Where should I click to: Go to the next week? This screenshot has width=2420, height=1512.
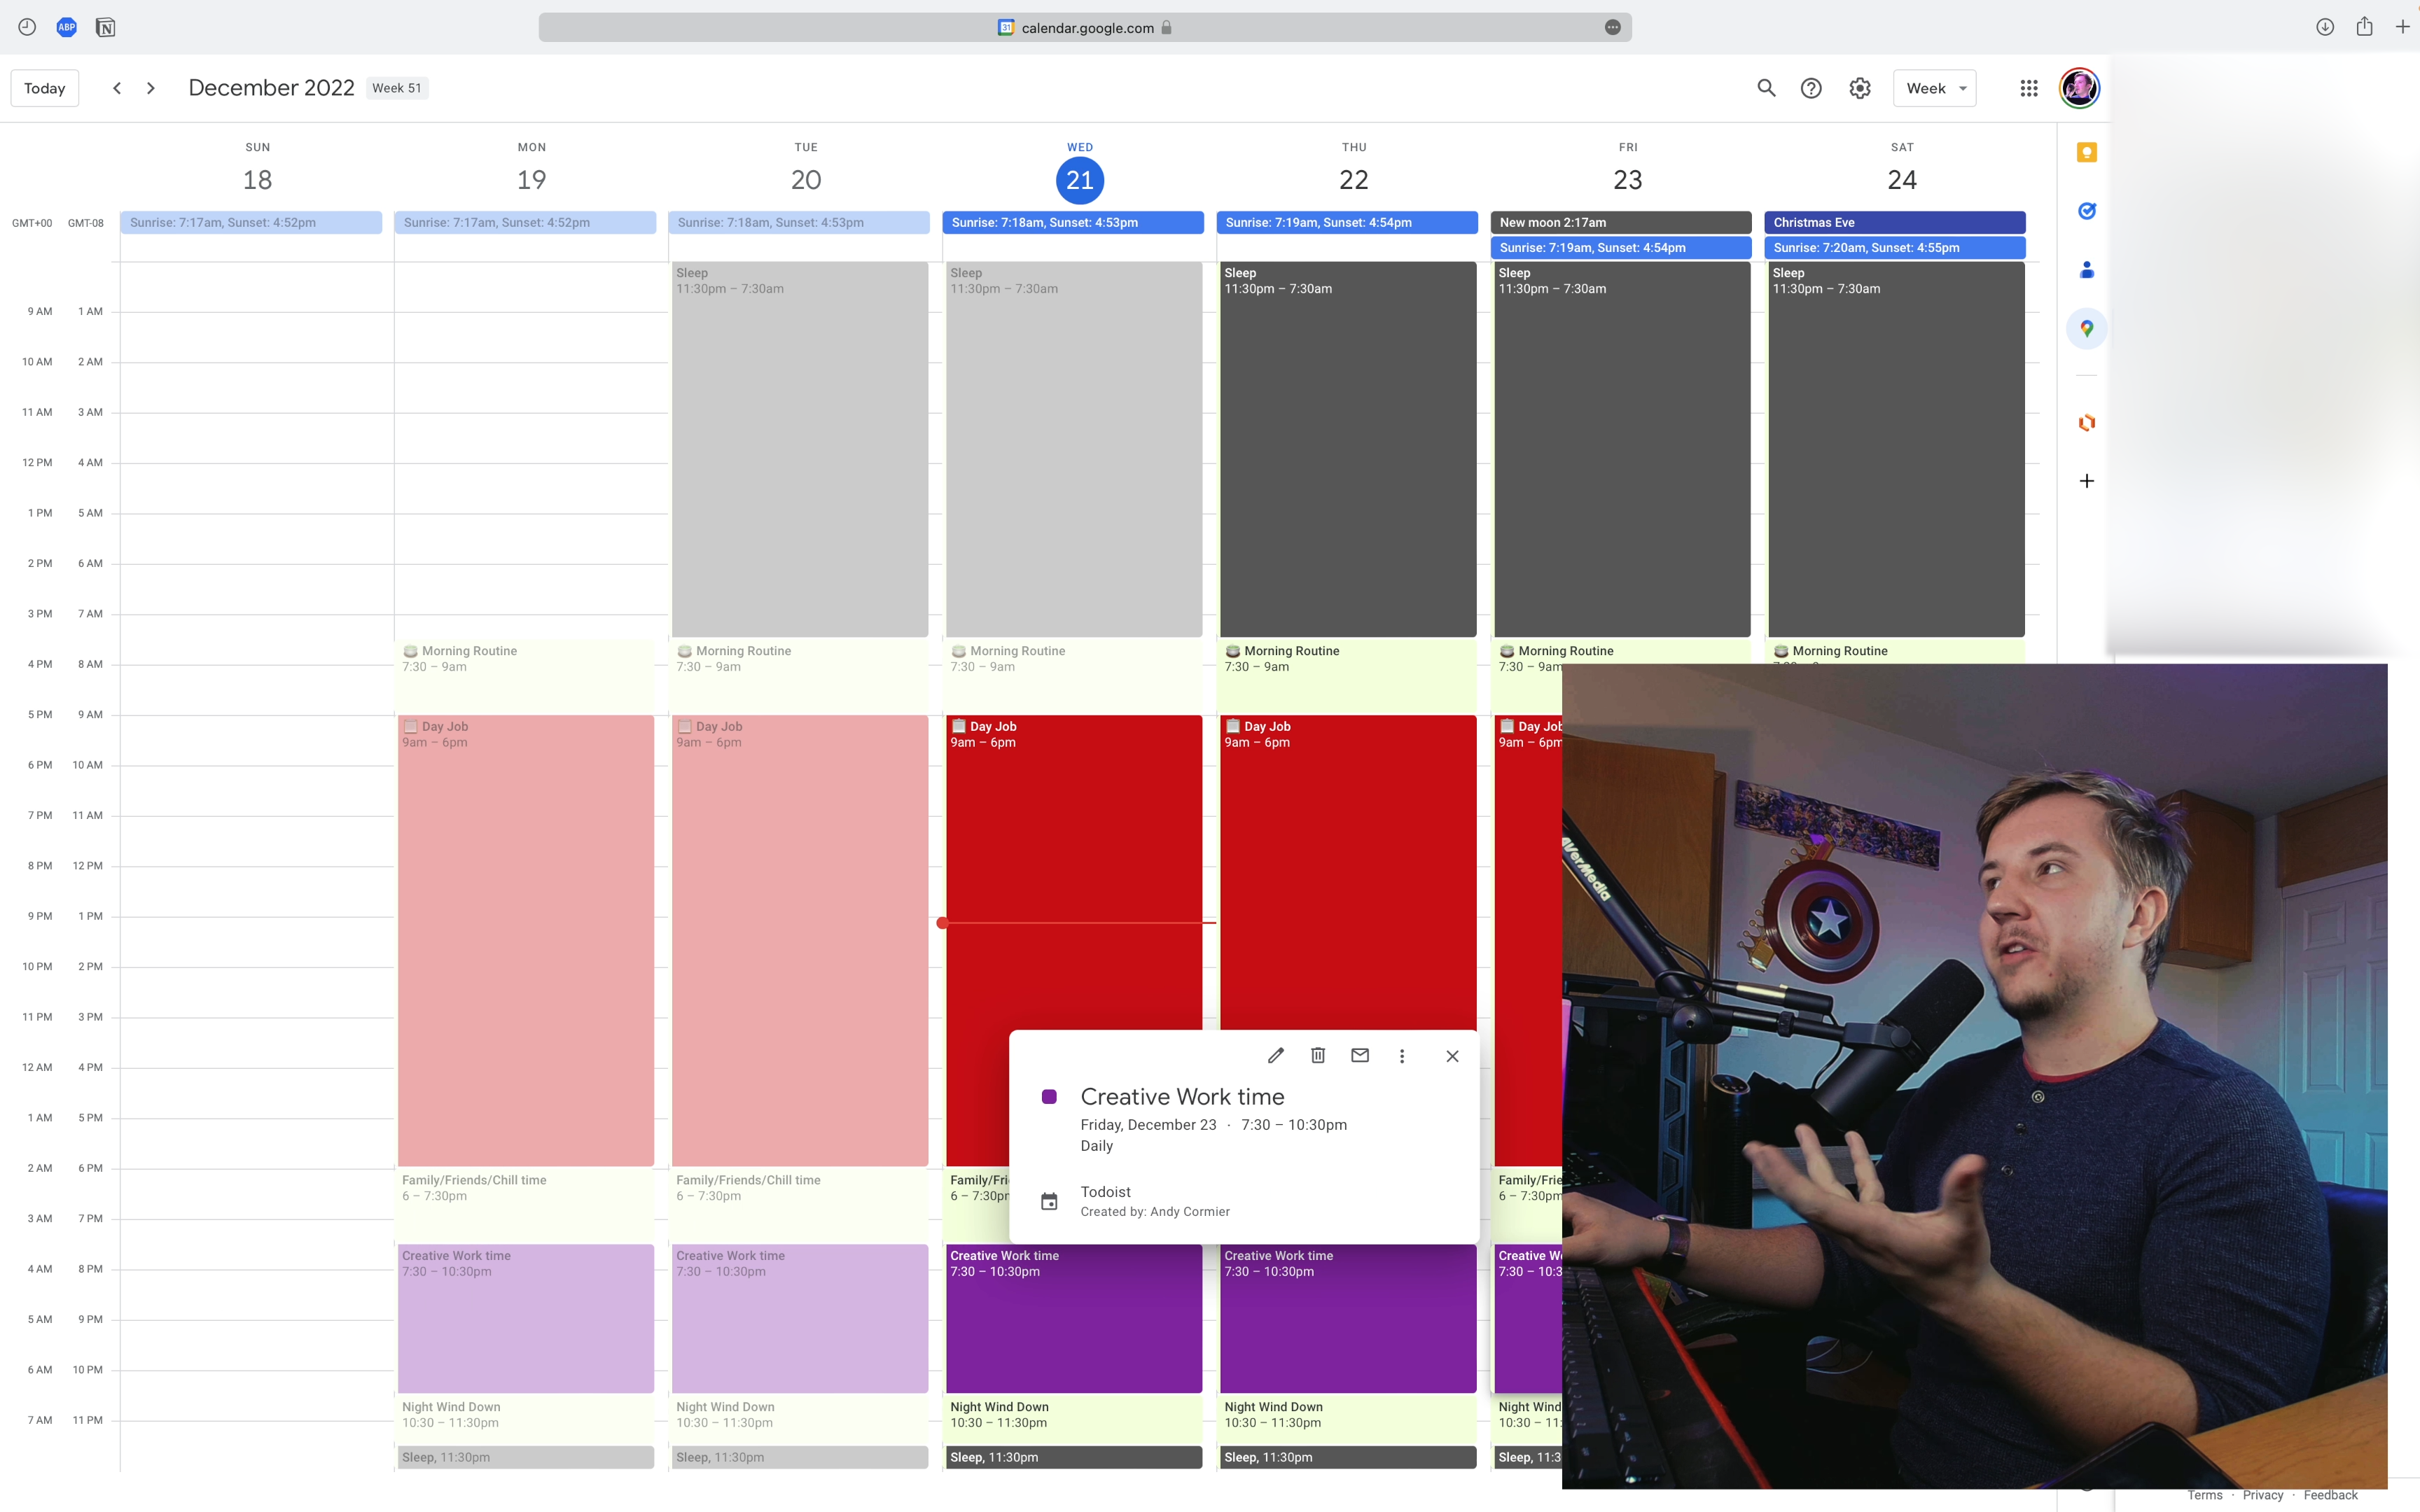tap(151, 88)
